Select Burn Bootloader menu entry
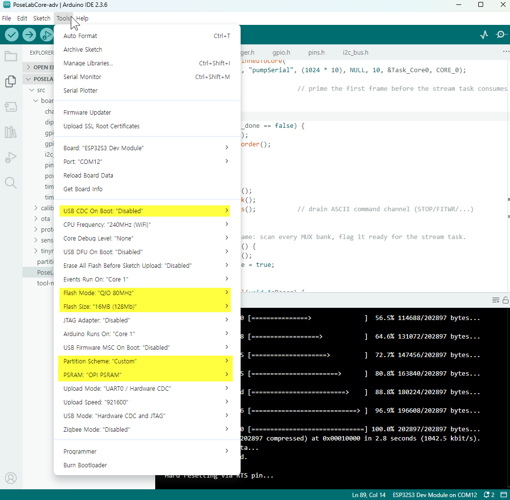Viewport: 510px width, 500px height. pyautogui.click(x=147, y=465)
